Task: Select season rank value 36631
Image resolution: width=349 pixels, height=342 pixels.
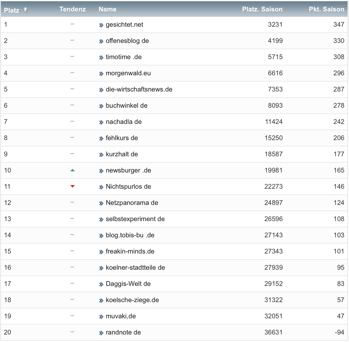Action: click(x=273, y=332)
